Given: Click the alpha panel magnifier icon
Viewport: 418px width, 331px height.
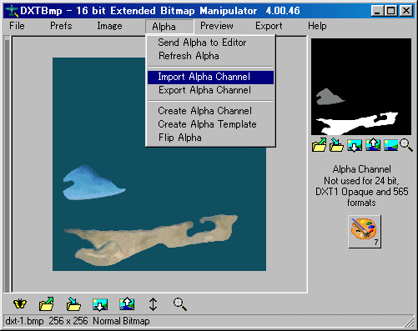Looking at the screenshot, I should (406, 145).
